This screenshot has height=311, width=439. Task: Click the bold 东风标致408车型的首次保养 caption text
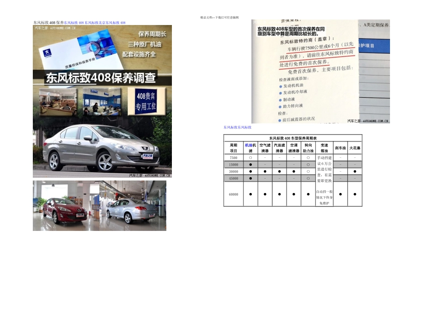291,31
